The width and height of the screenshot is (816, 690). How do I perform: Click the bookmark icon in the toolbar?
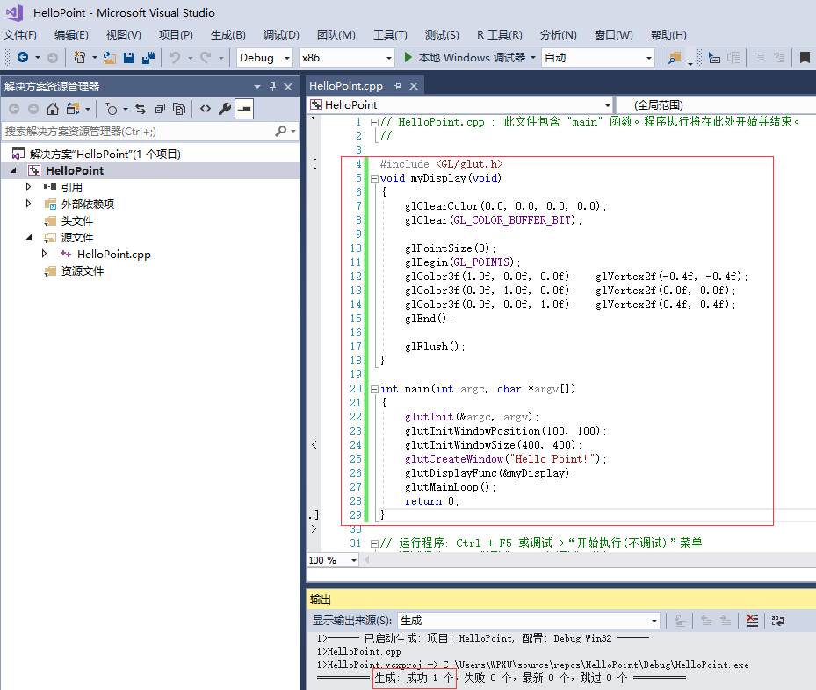pyautogui.click(x=805, y=58)
